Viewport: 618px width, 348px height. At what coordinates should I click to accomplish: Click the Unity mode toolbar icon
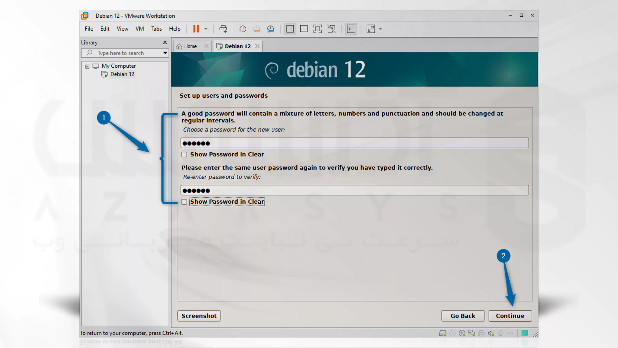pyautogui.click(x=332, y=29)
